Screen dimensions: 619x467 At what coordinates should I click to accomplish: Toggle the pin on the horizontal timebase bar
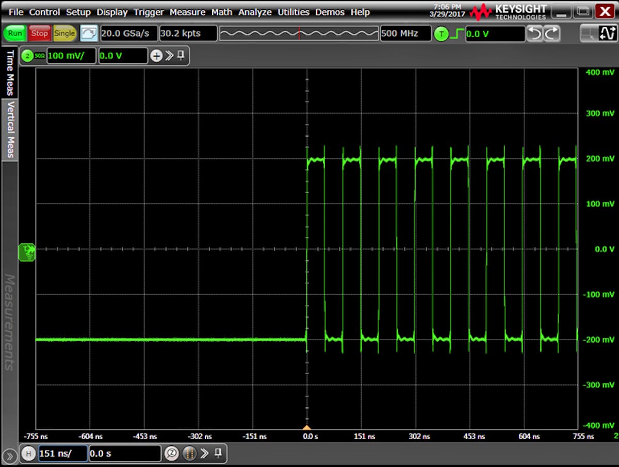pyautogui.click(x=217, y=454)
